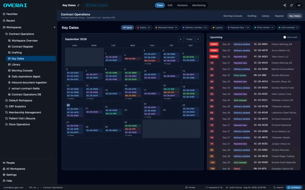Open the Video Tutorial link
Image resolution: width=305 pixels, height=190 pixels.
click(x=97, y=5)
